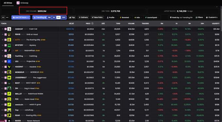Switch to the All DEXes tab
The height and width of the screenshot is (122, 222).
8,3
